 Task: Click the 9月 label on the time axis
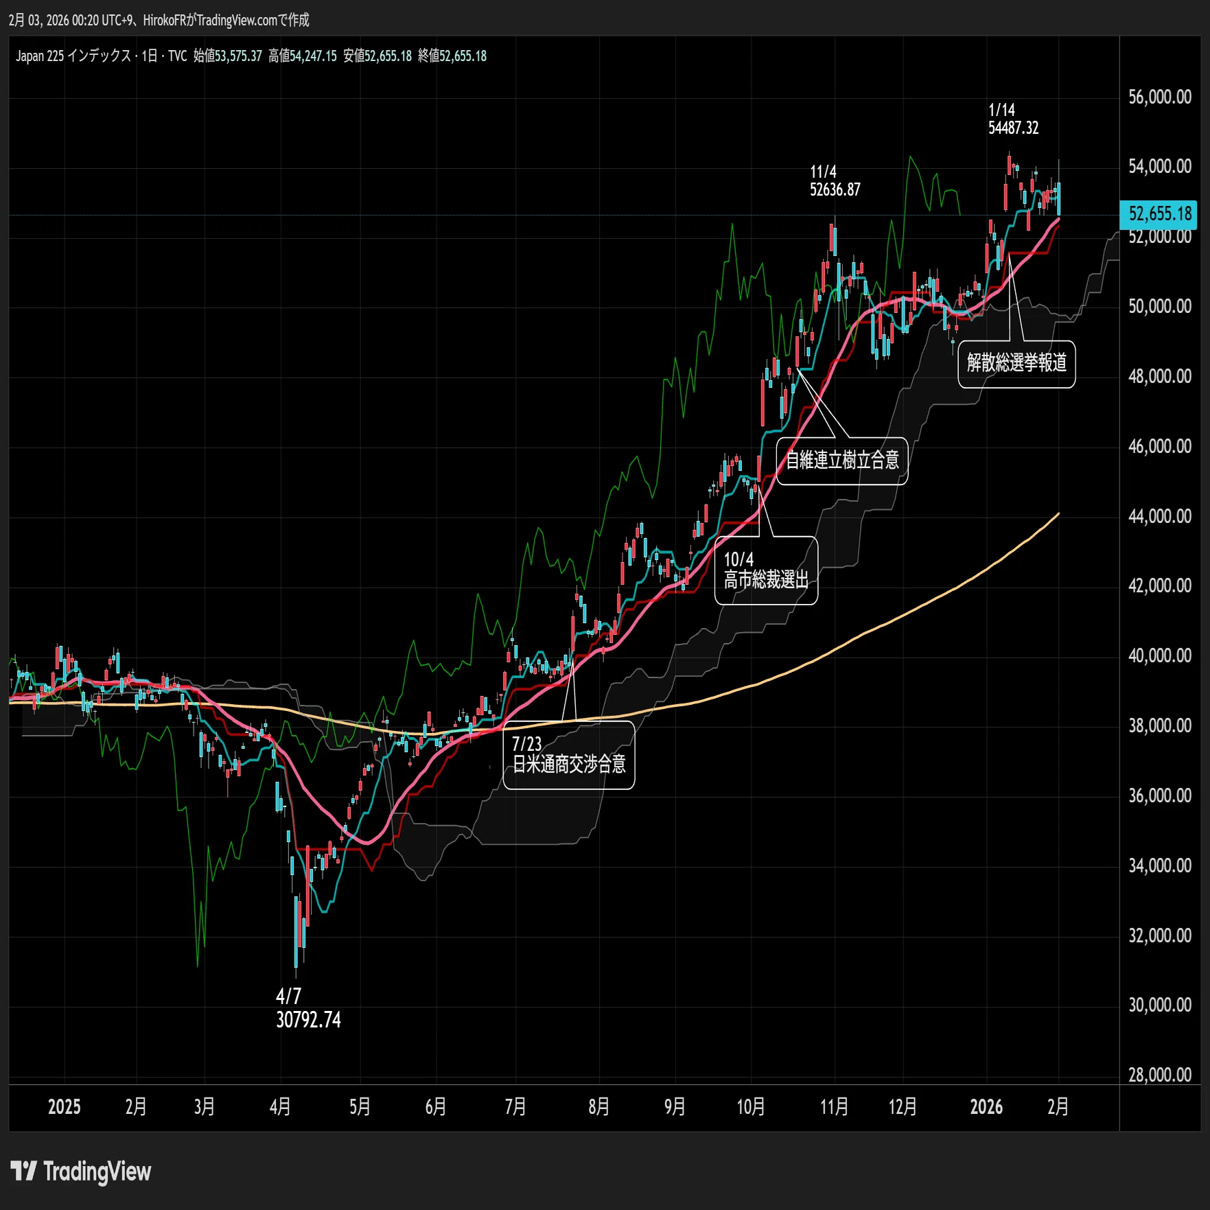(675, 1107)
